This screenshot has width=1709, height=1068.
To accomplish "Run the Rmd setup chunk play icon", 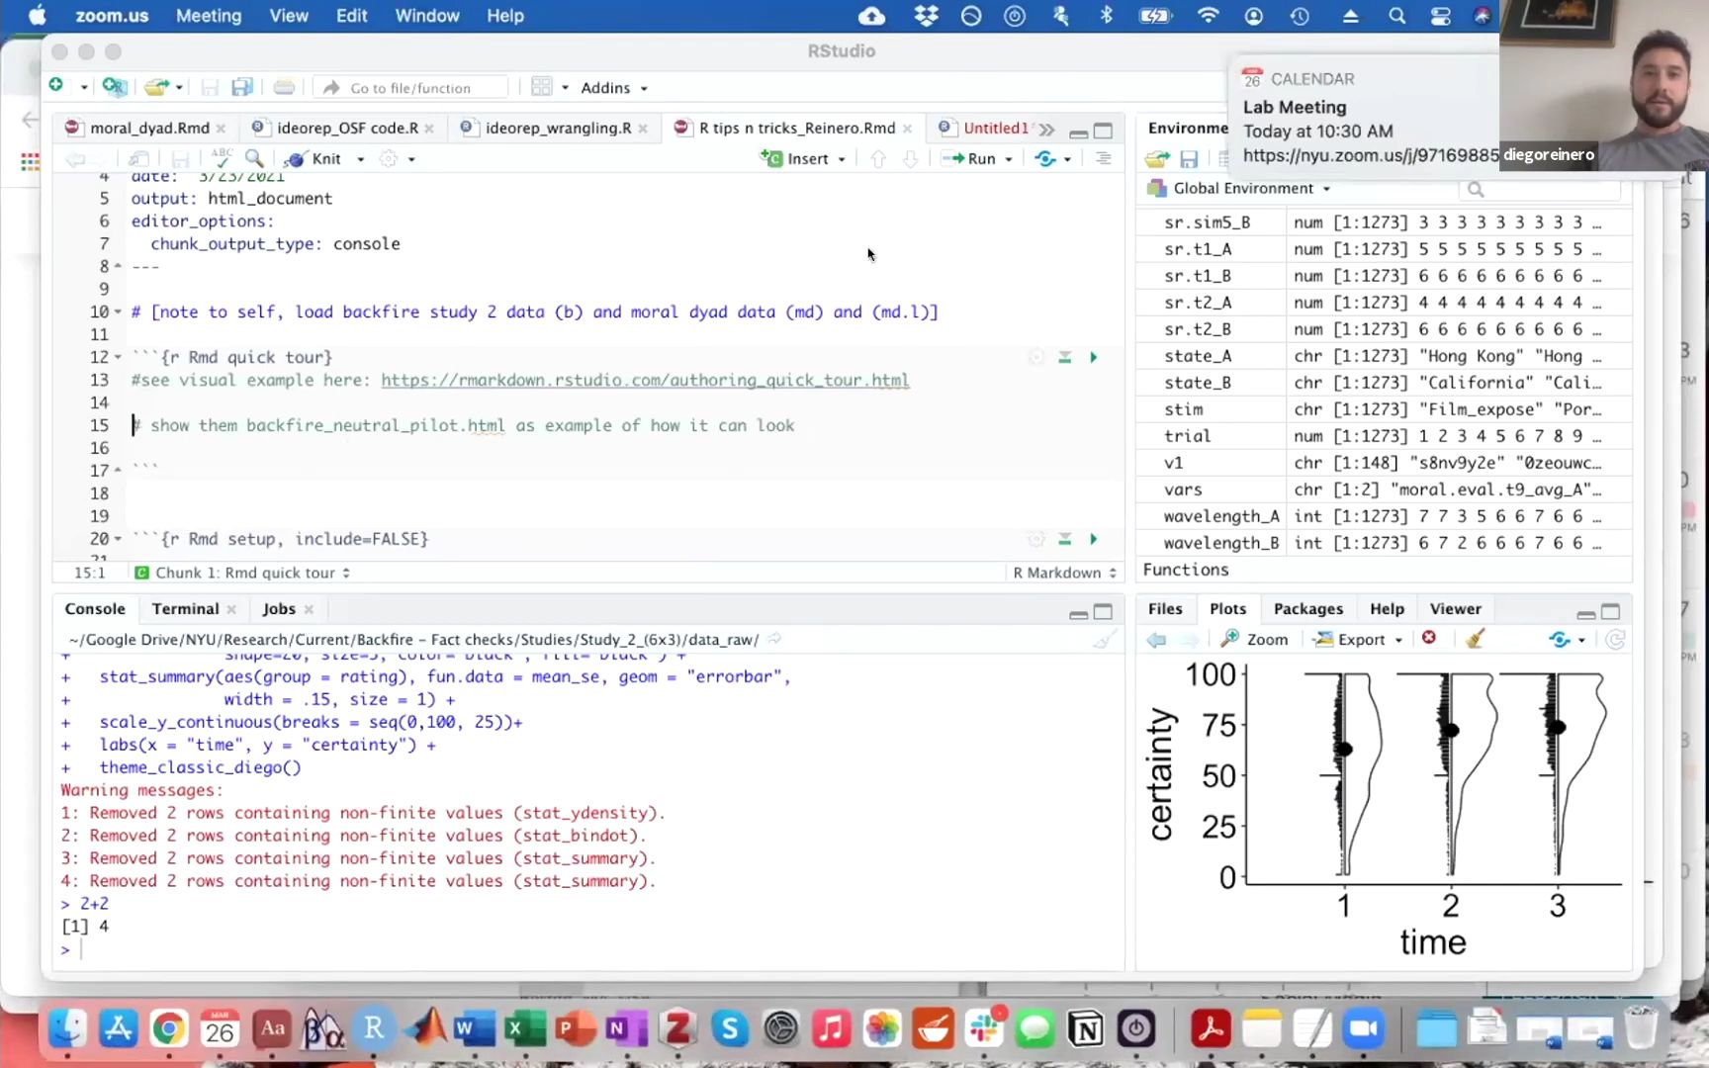I will pos(1094,539).
